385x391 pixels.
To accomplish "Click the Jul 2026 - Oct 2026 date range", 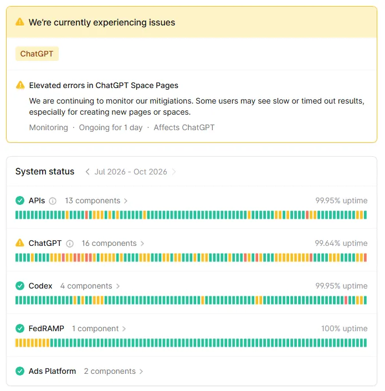I will (x=131, y=172).
